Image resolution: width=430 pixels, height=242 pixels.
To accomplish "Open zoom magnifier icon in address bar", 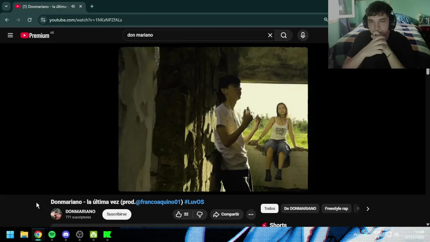I will click(326, 20).
